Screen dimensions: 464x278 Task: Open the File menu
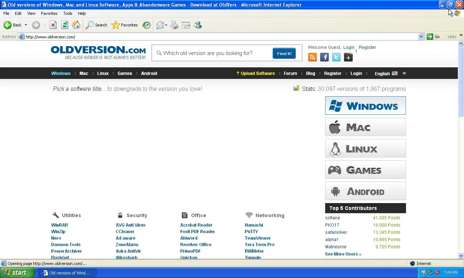click(x=6, y=13)
